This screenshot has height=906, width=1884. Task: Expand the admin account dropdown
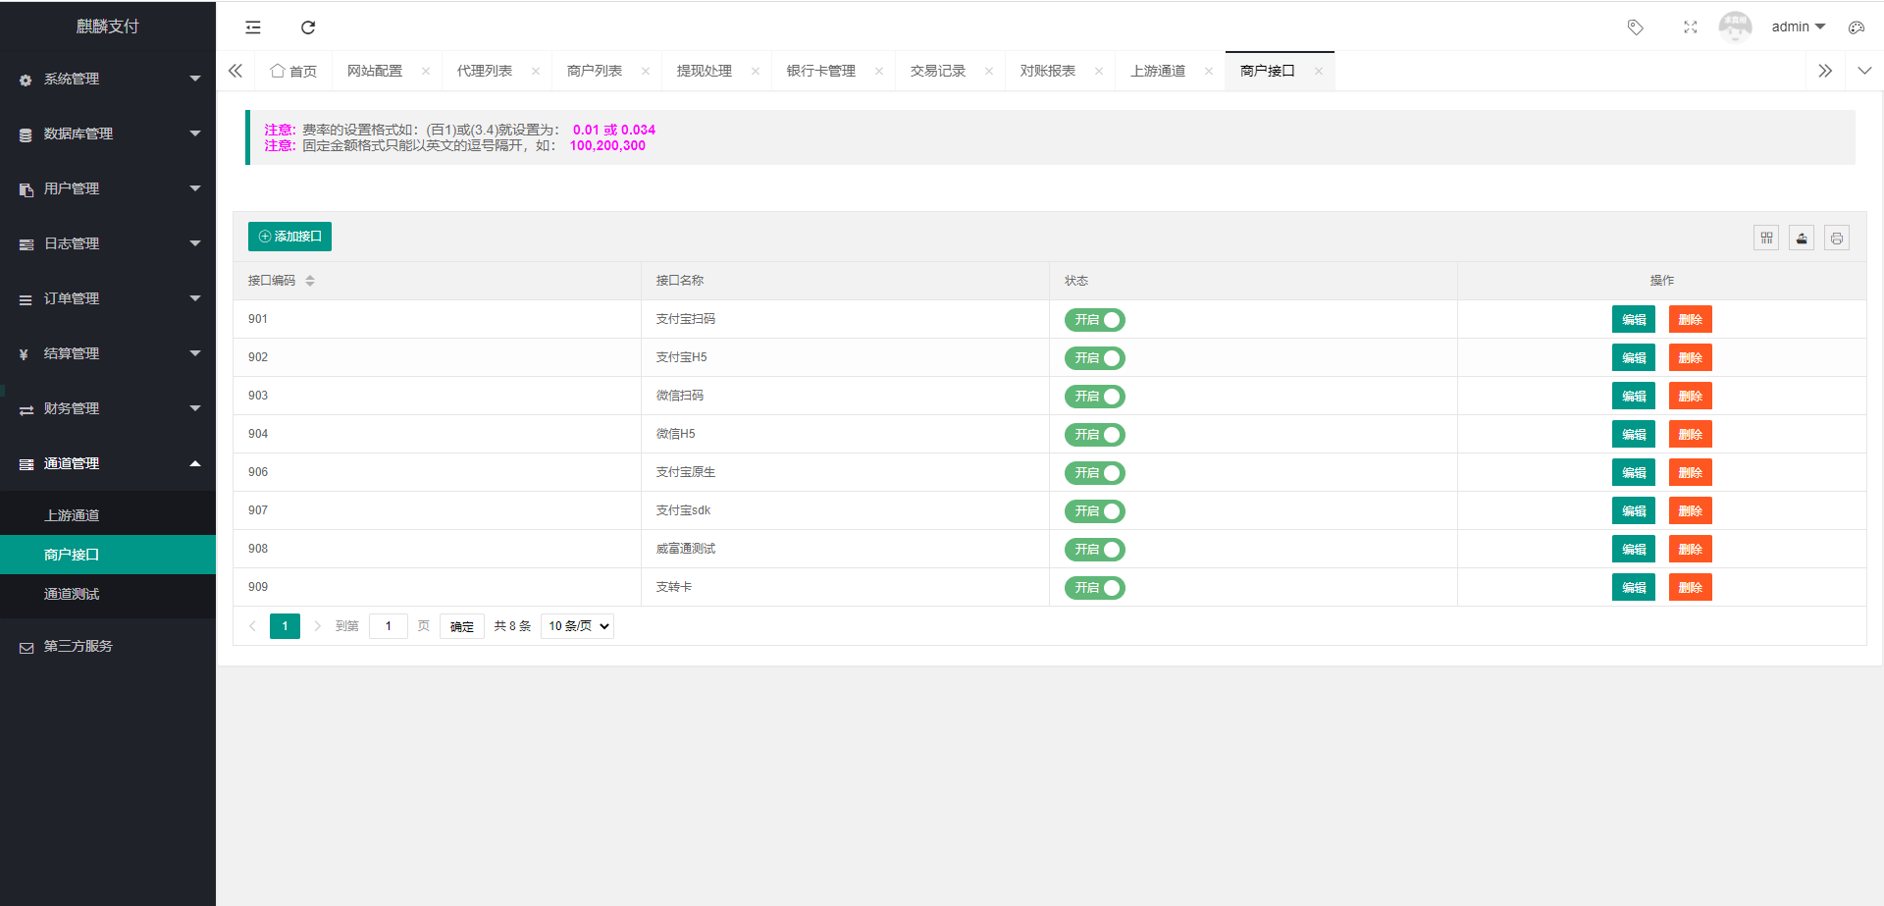[x=1798, y=27]
